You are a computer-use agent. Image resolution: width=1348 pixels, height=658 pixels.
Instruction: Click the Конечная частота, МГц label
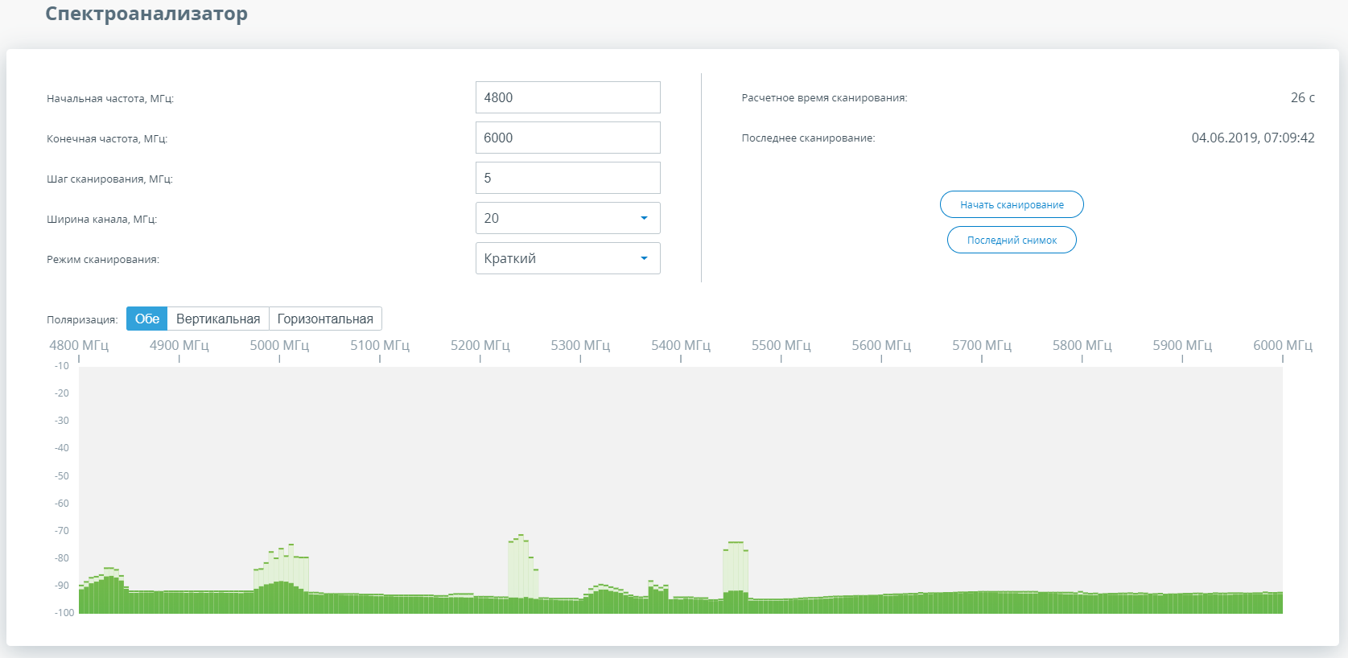107,138
